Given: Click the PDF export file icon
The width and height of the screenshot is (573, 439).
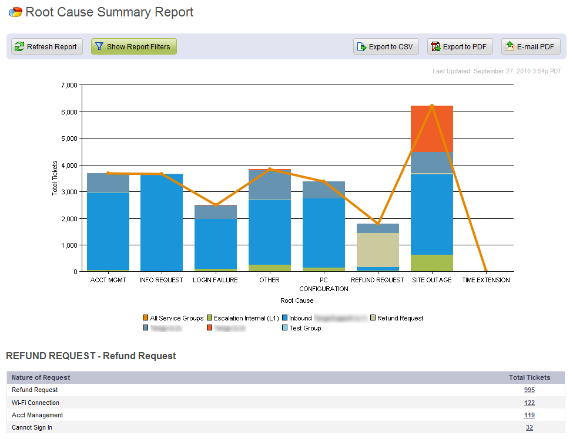Looking at the screenshot, I should [435, 47].
